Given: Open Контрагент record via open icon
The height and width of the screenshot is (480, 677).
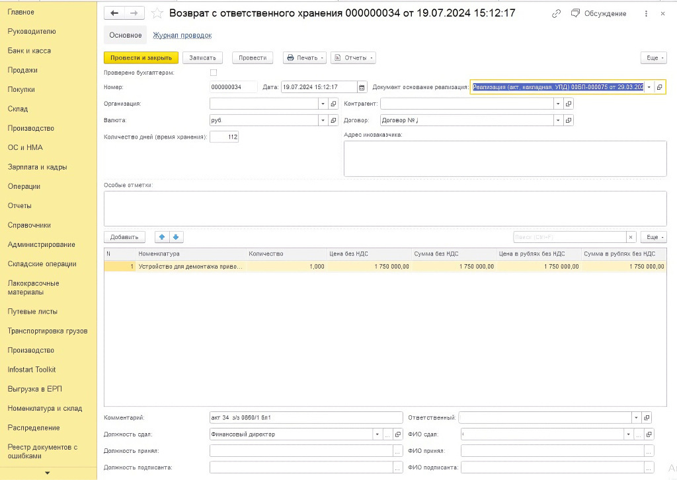Looking at the screenshot, I should coord(569,104).
